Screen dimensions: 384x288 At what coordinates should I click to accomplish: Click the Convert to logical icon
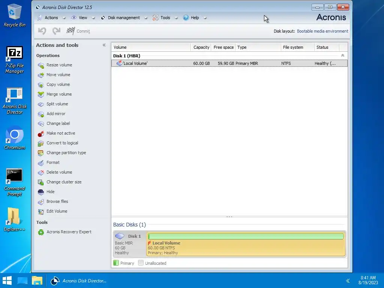tap(40, 143)
